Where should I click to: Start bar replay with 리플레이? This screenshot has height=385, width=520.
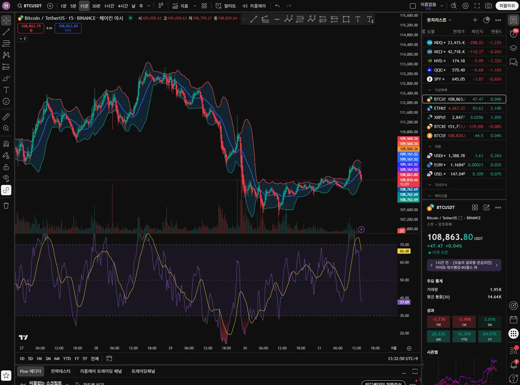coord(254,6)
